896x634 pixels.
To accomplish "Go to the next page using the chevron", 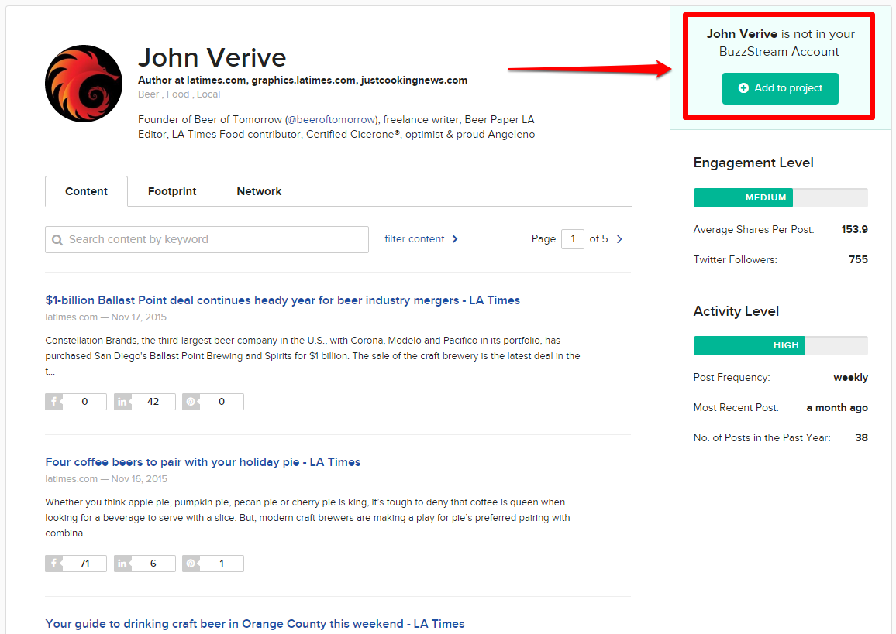I will (618, 238).
